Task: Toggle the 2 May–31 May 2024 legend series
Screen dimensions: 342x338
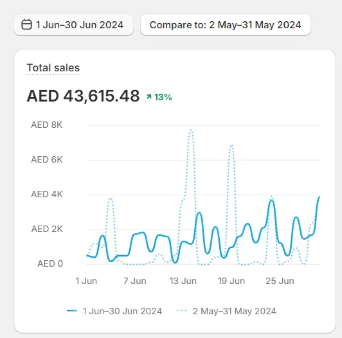Action: click(226, 311)
